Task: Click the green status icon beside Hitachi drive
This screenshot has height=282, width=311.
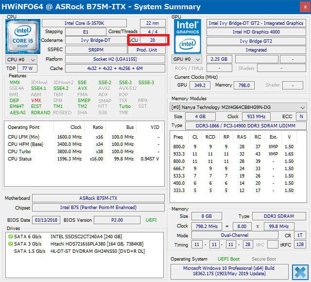Action: tap(10, 244)
